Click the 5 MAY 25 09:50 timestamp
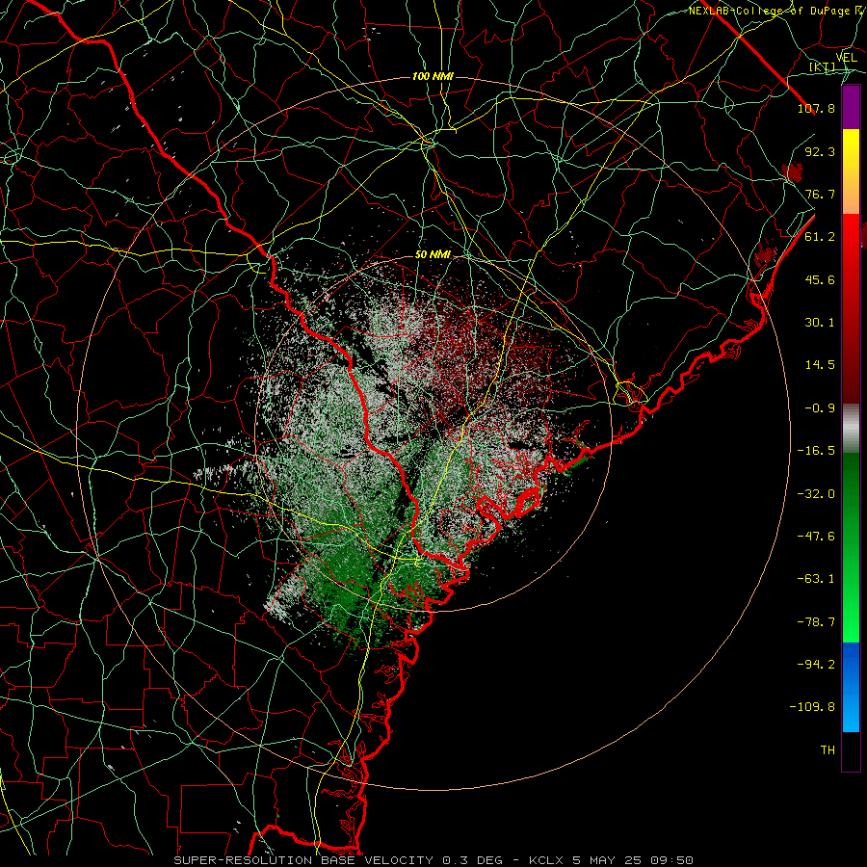This screenshot has height=867, width=867. point(635,860)
